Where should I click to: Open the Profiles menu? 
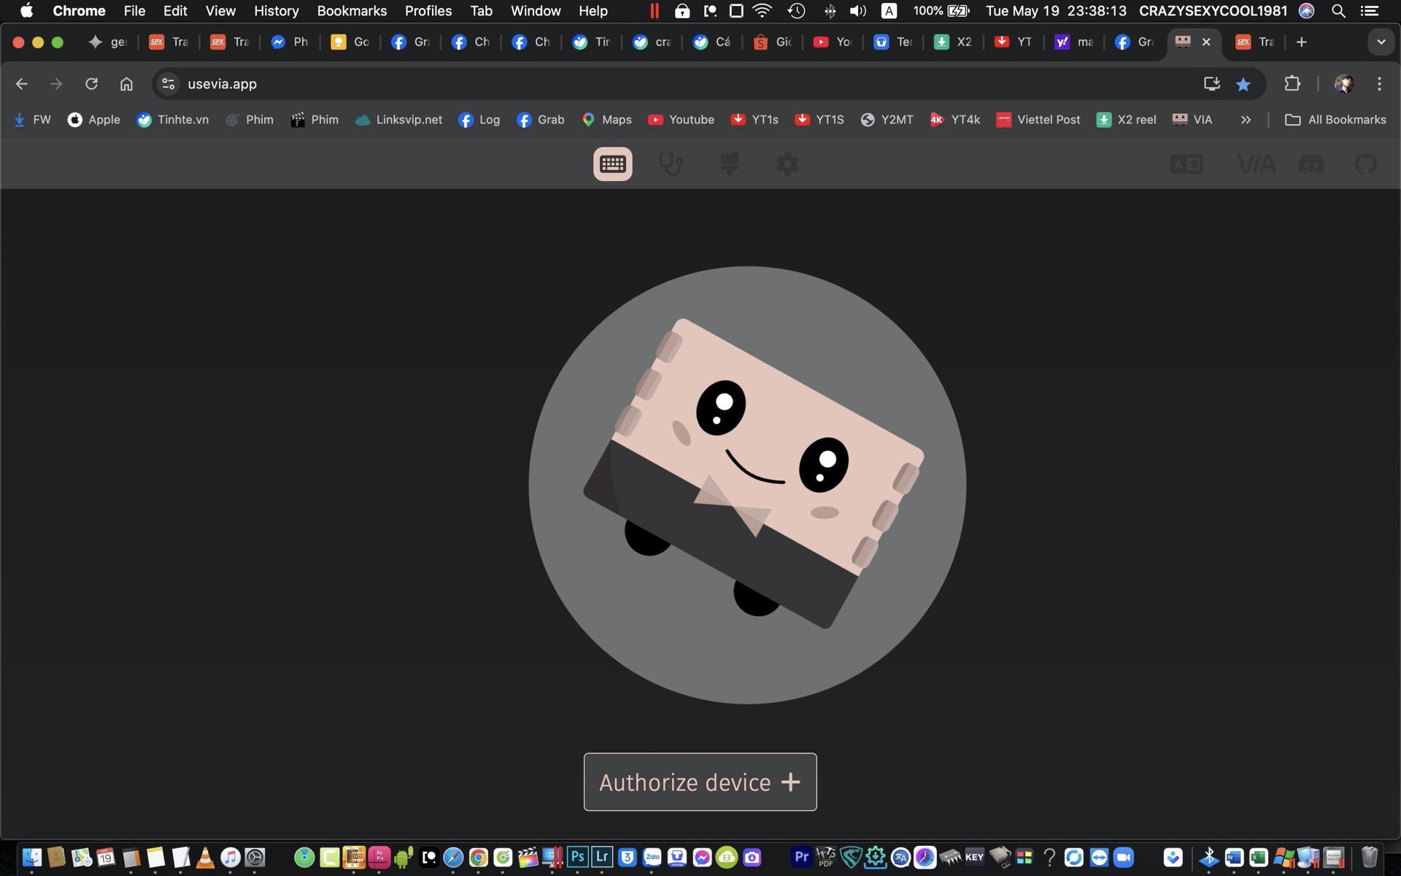(428, 11)
